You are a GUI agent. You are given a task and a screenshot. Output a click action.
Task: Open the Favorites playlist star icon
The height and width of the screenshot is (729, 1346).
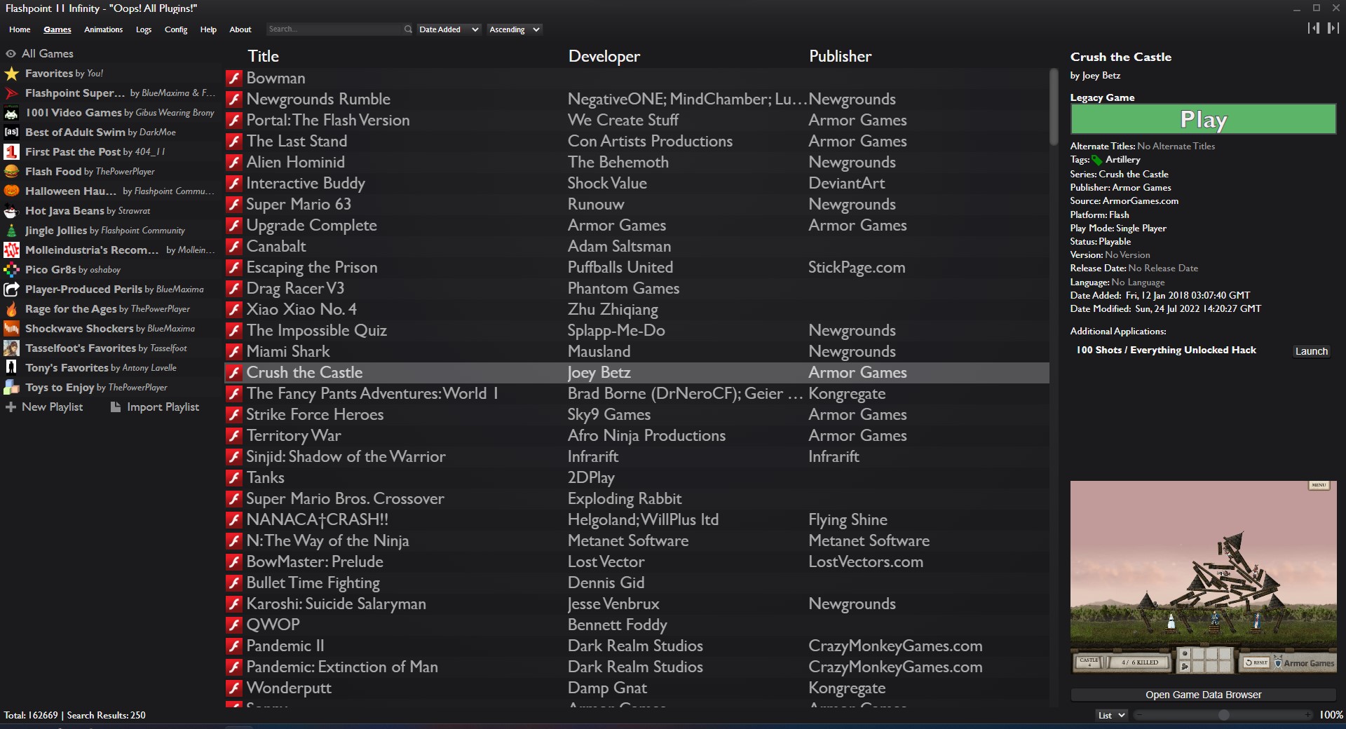coord(11,74)
